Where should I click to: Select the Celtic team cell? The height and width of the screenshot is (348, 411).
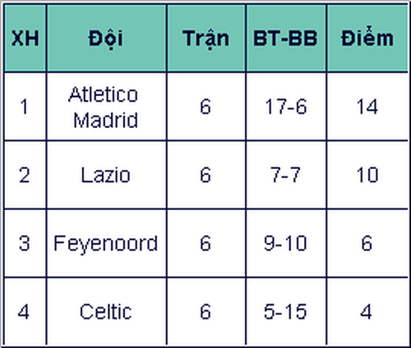pyautogui.click(x=107, y=311)
